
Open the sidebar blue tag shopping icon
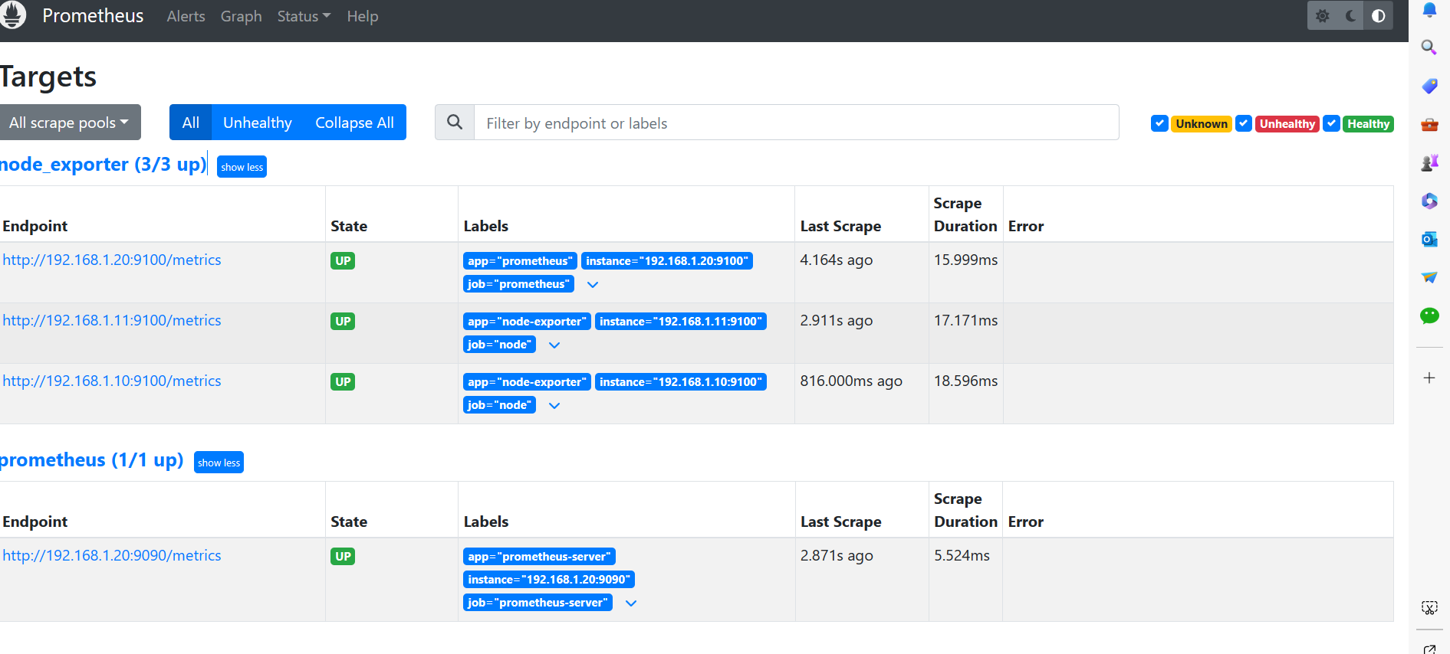(1429, 86)
